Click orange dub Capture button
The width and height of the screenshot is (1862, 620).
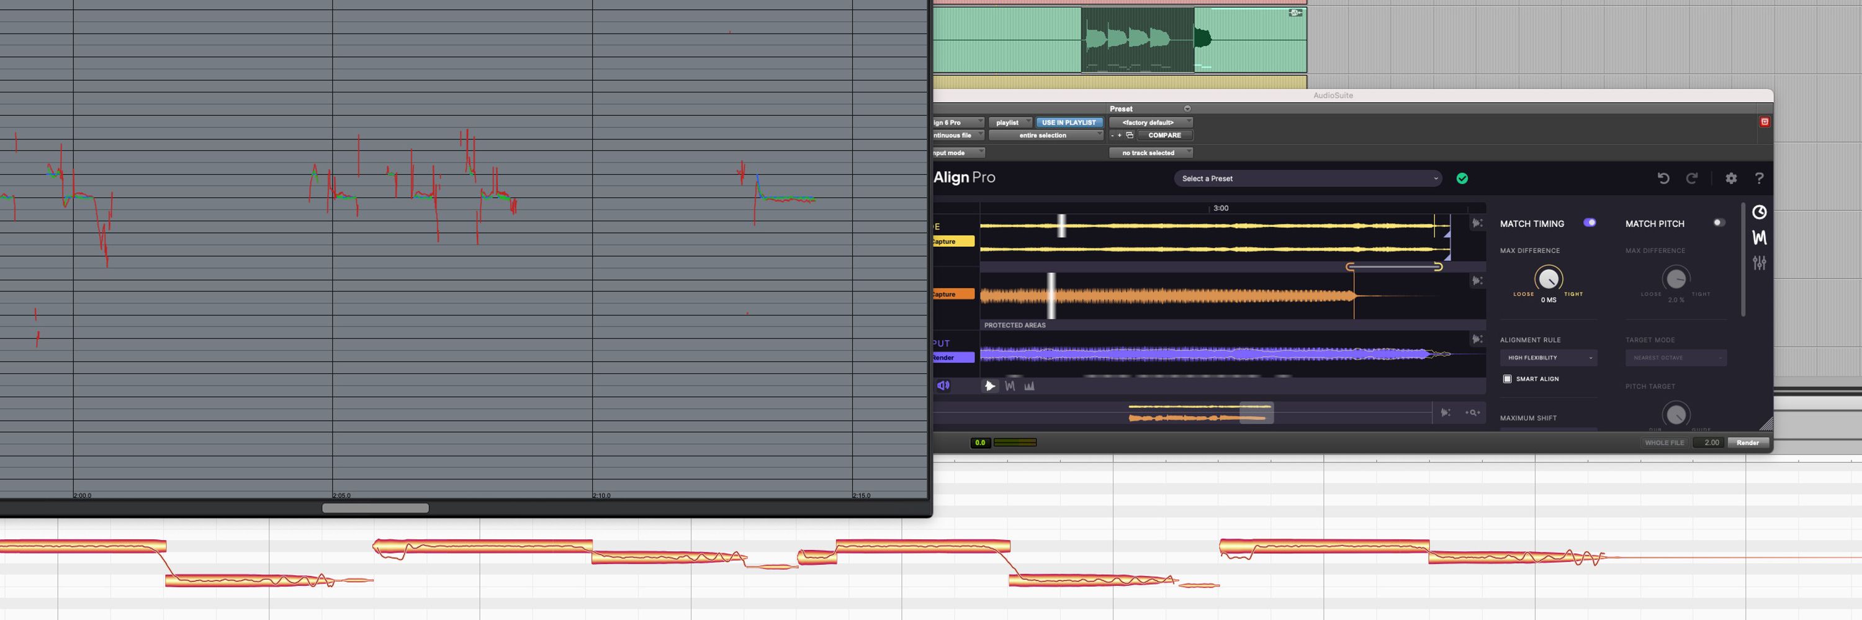pos(953,294)
